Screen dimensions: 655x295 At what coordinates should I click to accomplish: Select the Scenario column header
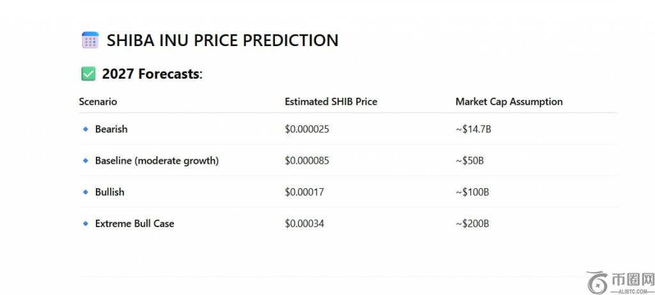pyautogui.click(x=98, y=102)
